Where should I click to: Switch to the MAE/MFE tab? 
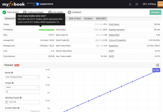click(x=101, y=19)
